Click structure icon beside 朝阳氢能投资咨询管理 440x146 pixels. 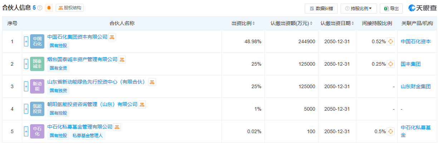tap(142, 105)
